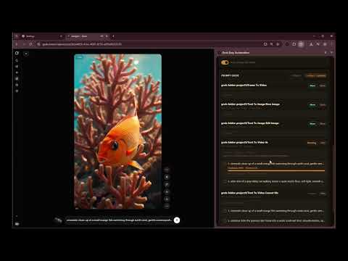348x261 pixels.
Task: Click the gray button in Prompt Queue header
Action: (297, 75)
